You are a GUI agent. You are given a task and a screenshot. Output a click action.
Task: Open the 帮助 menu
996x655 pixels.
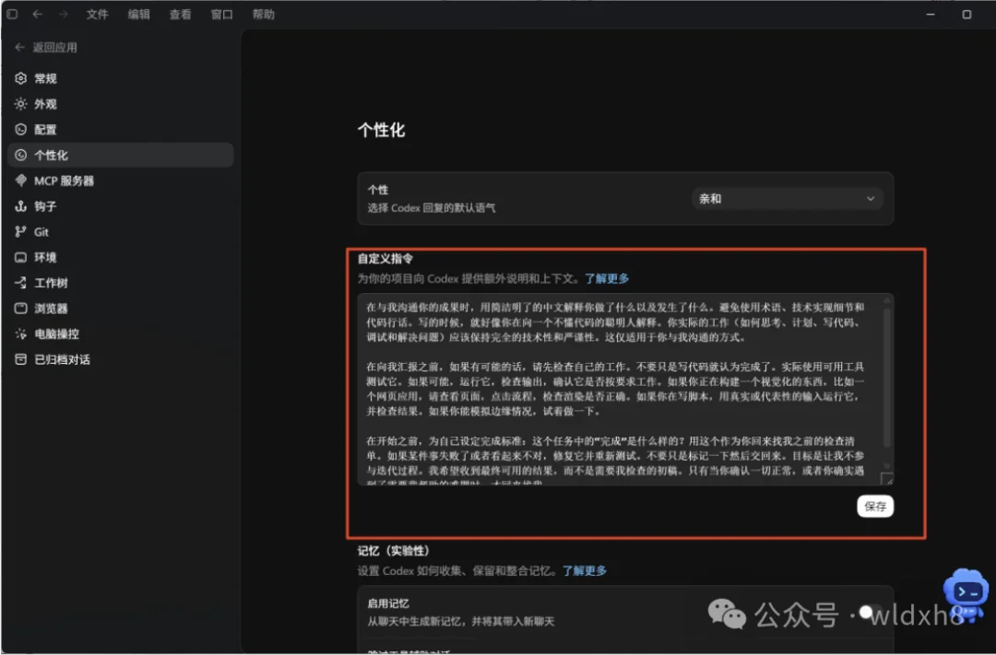[x=263, y=14]
